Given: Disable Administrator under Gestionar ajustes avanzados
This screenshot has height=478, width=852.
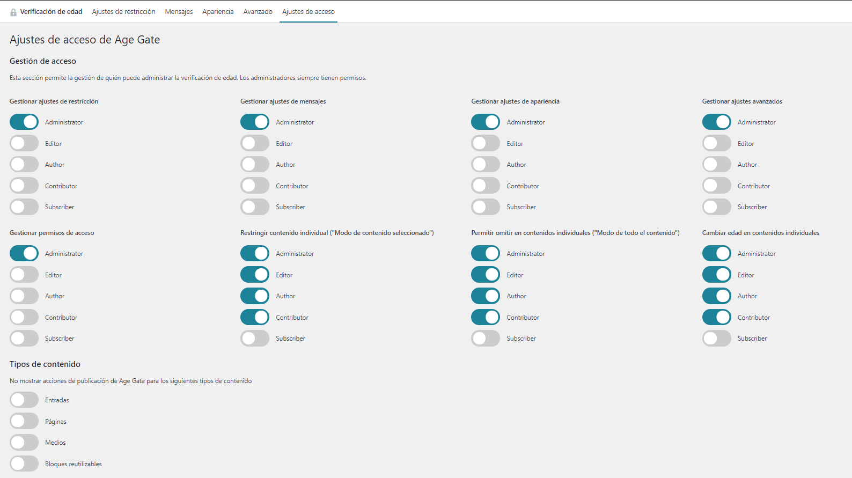Looking at the screenshot, I should (717, 122).
